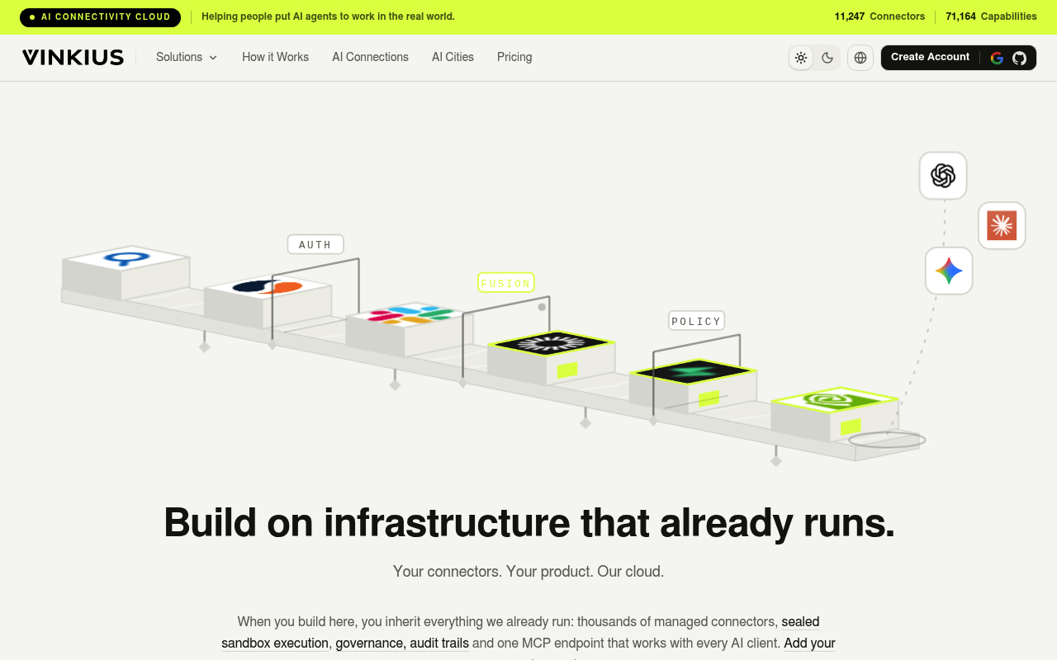Open the sealed sandbox execution link

520,632
